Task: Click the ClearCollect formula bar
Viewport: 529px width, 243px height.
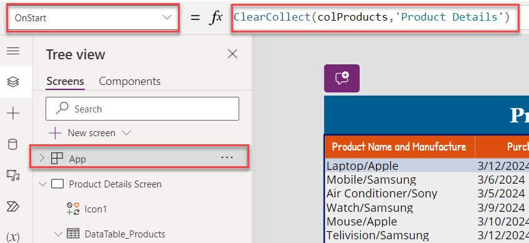Action: tap(375, 17)
